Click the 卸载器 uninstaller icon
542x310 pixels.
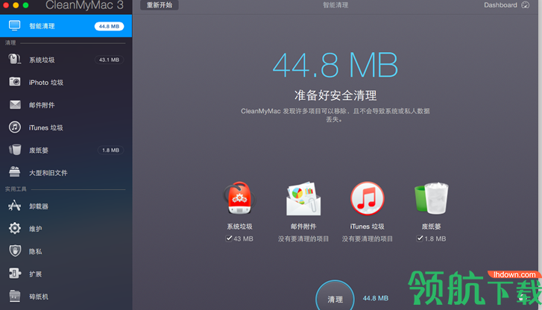pos(14,206)
